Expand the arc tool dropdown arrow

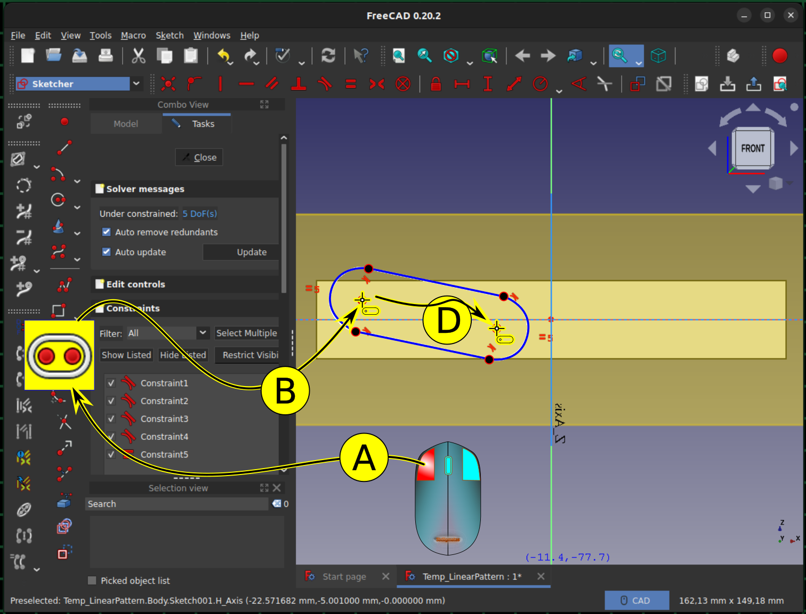[77, 181]
